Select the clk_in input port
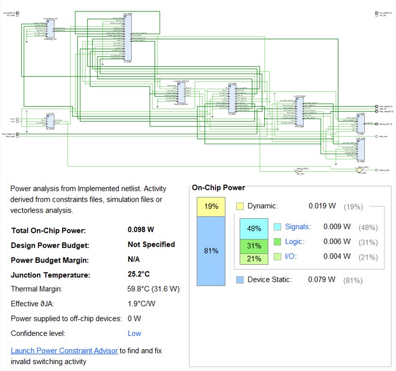 click(x=18, y=119)
